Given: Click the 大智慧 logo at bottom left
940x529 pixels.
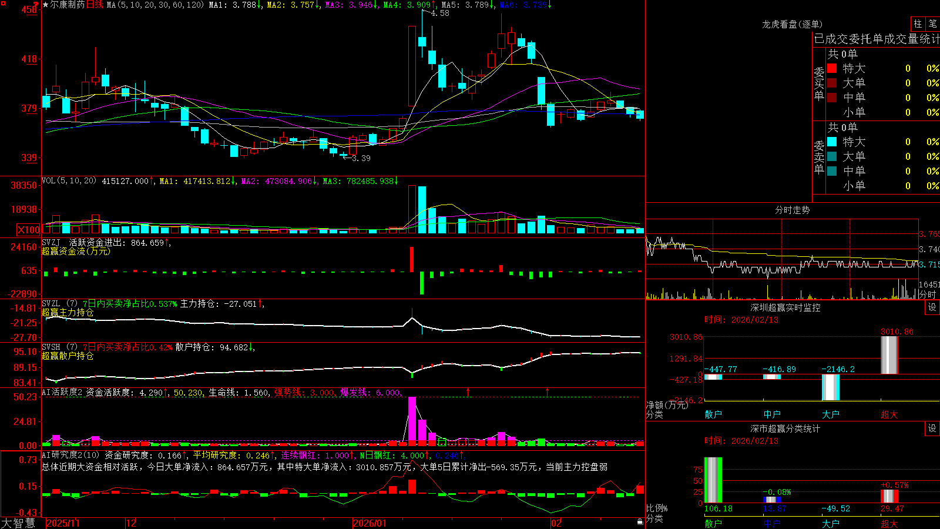Looking at the screenshot, I should 18,523.
